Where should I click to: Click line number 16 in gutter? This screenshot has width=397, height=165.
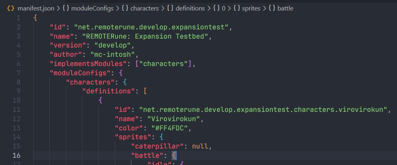16,155
